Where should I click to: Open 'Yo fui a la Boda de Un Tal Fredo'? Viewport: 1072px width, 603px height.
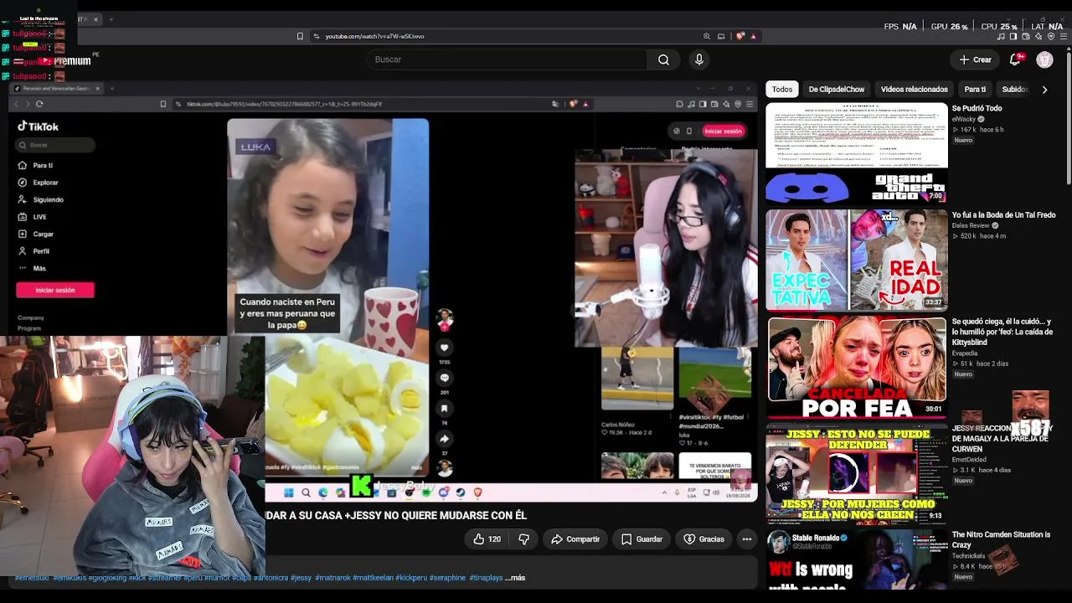tap(1003, 215)
